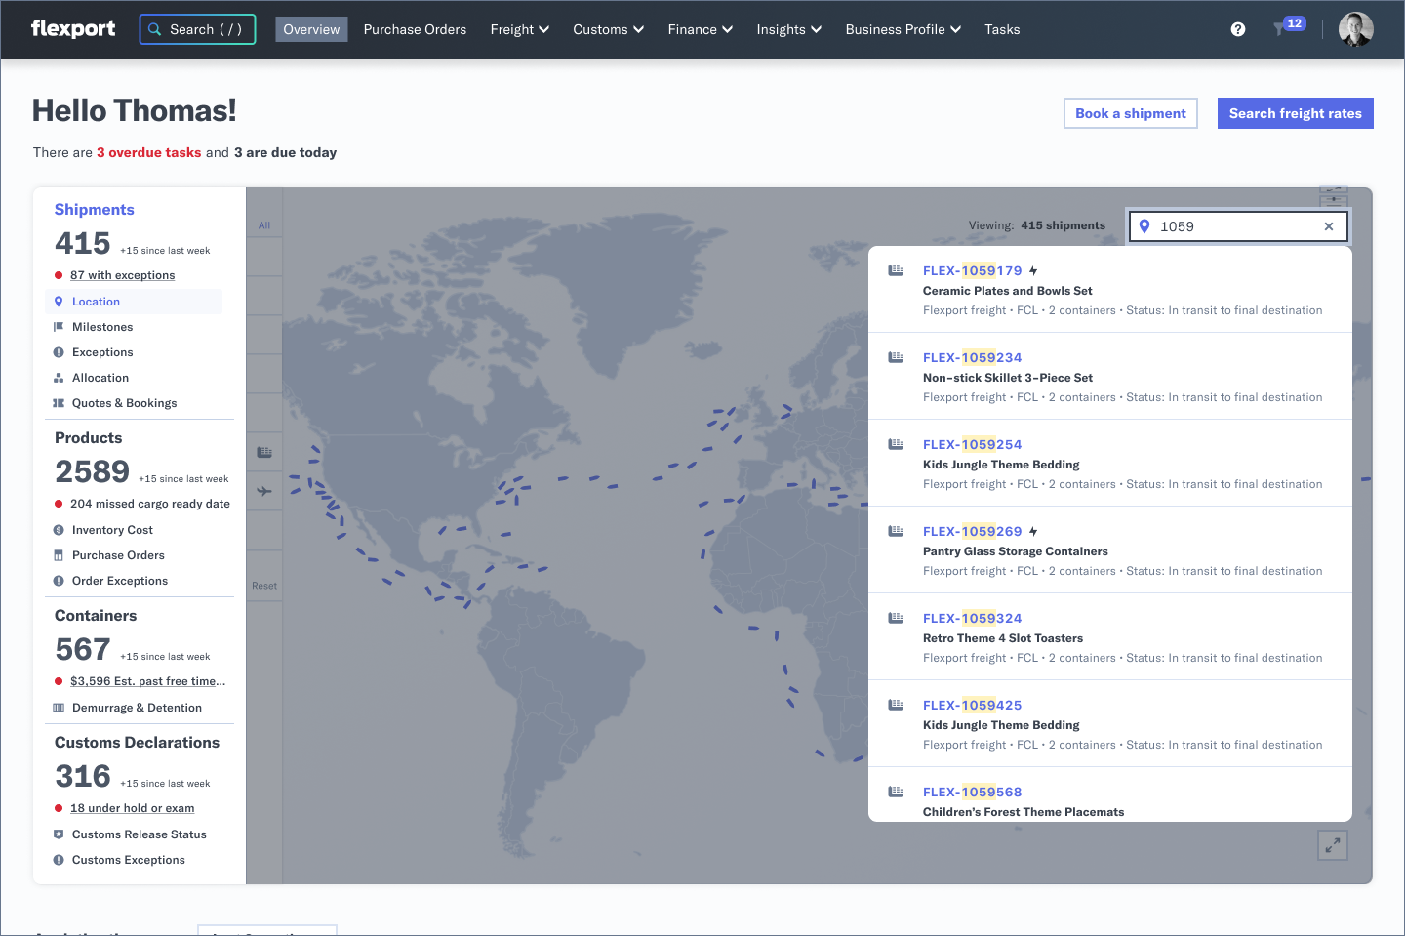This screenshot has height=936, width=1405.
Task: Open the 87 with exceptions link
Action: [x=122, y=274]
